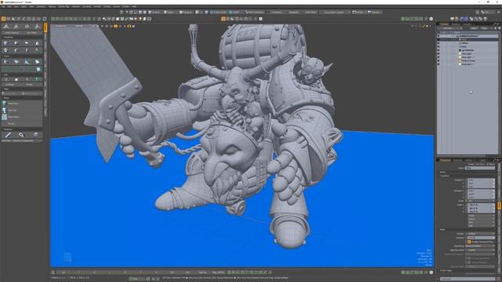Adjust the Dissolve percentage slider field
Screen dimensions: 502x282
pyautogui.click(x=480, y=237)
